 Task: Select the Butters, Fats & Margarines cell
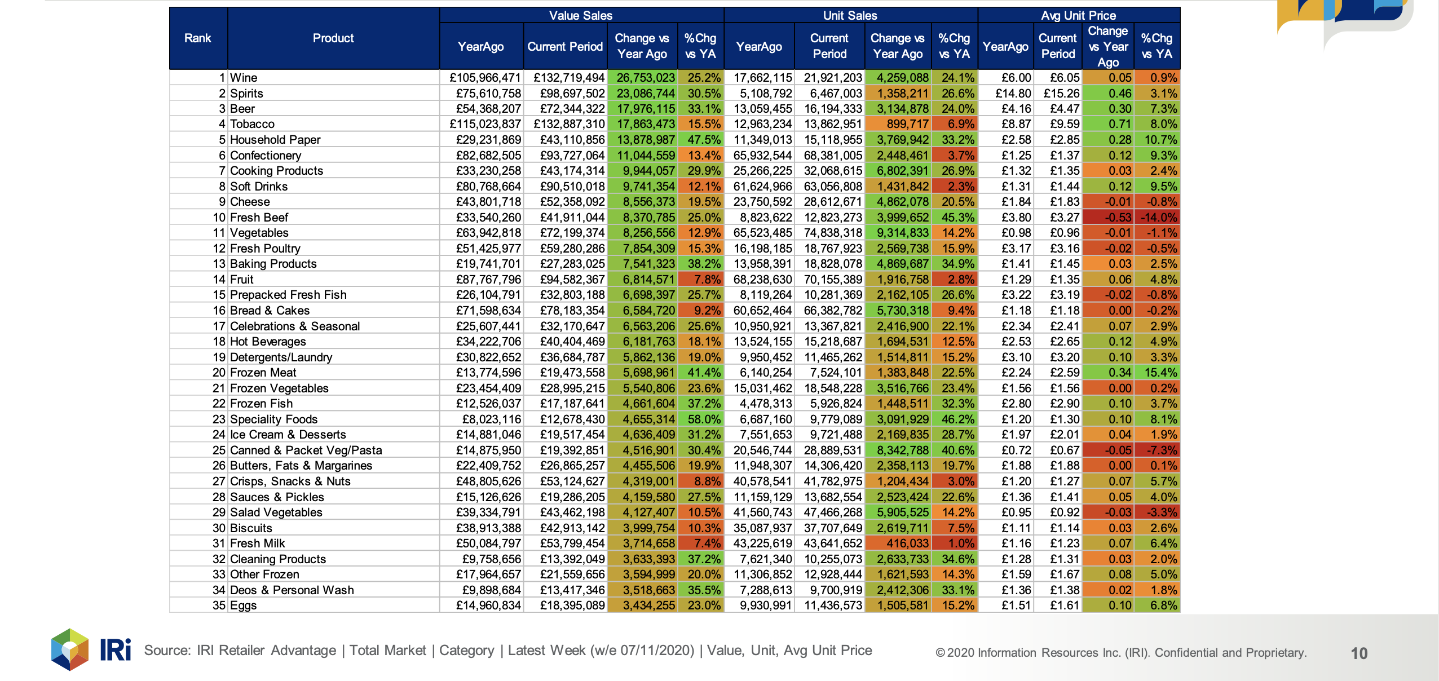pyautogui.click(x=333, y=466)
